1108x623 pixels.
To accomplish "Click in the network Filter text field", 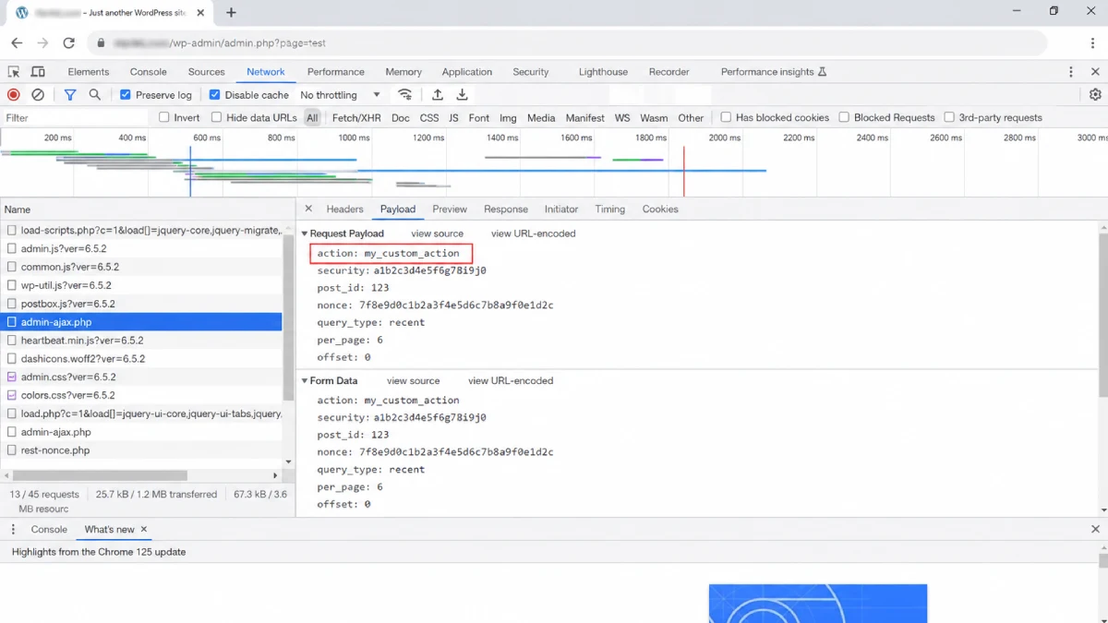I will pyautogui.click(x=75, y=117).
